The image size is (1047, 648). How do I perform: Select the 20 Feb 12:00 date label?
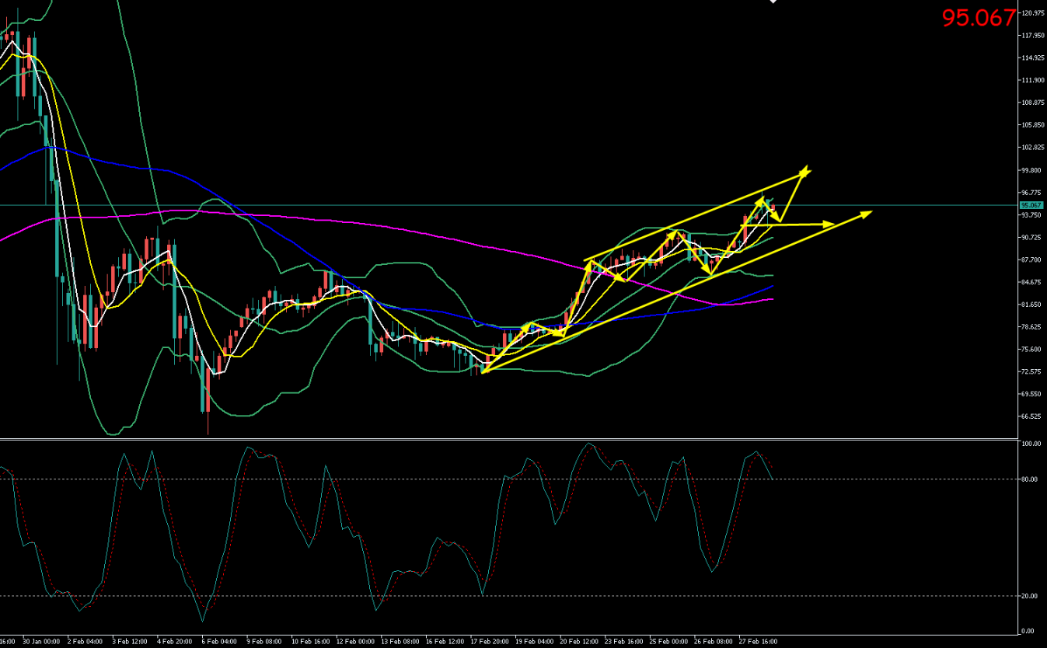(578, 642)
